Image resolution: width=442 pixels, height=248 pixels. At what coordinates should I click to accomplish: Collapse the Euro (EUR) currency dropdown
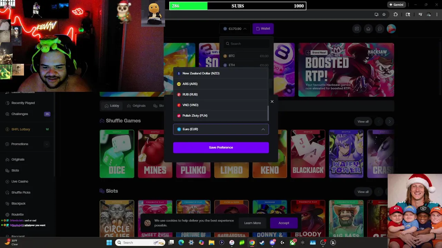(x=221, y=129)
